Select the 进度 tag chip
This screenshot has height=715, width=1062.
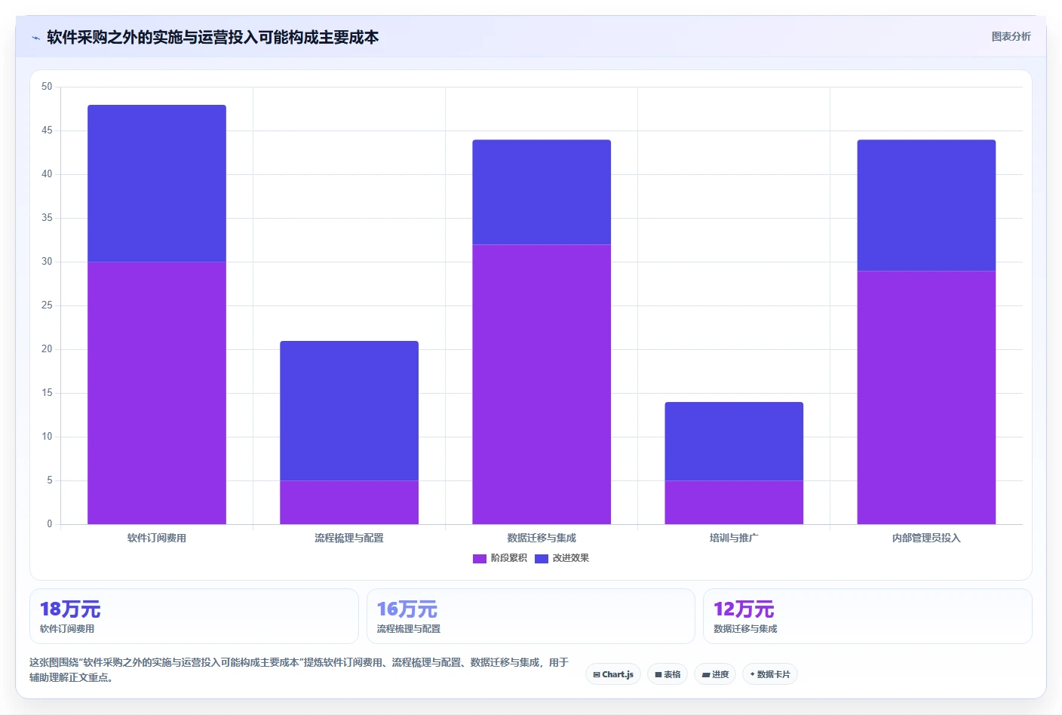coord(715,674)
